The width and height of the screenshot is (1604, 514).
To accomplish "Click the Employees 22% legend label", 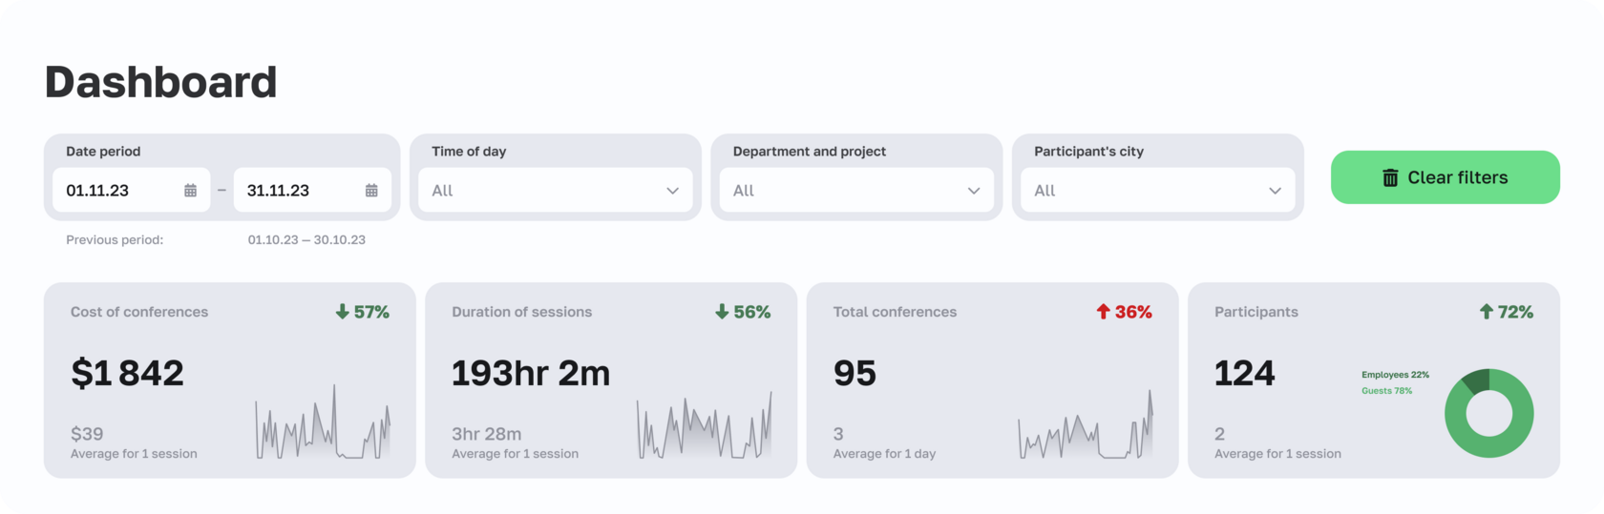I will pyautogui.click(x=1395, y=375).
